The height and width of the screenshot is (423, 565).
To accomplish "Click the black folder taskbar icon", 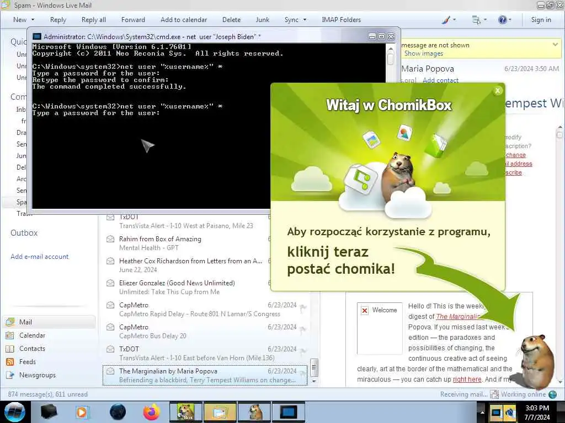I will click(x=49, y=412).
